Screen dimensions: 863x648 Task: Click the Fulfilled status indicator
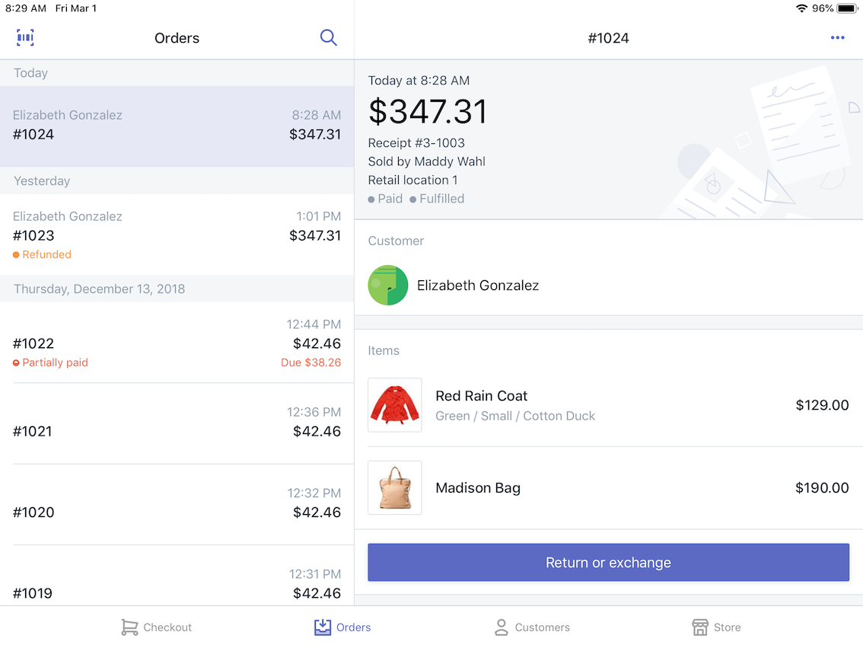coord(437,199)
